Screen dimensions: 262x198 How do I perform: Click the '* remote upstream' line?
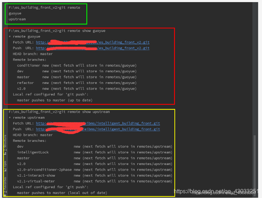point(27,118)
